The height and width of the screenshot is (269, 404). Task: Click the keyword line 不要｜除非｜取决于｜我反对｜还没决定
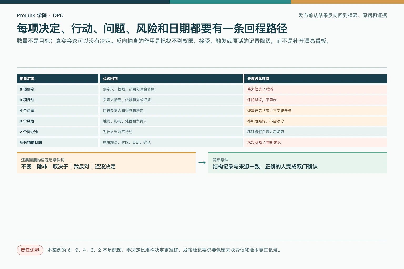point(68,167)
